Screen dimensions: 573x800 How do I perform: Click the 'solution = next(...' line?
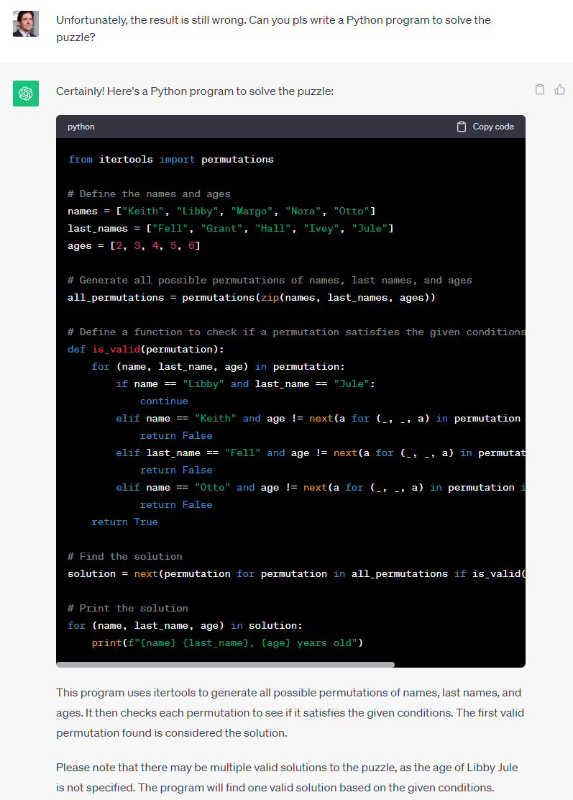pos(296,574)
